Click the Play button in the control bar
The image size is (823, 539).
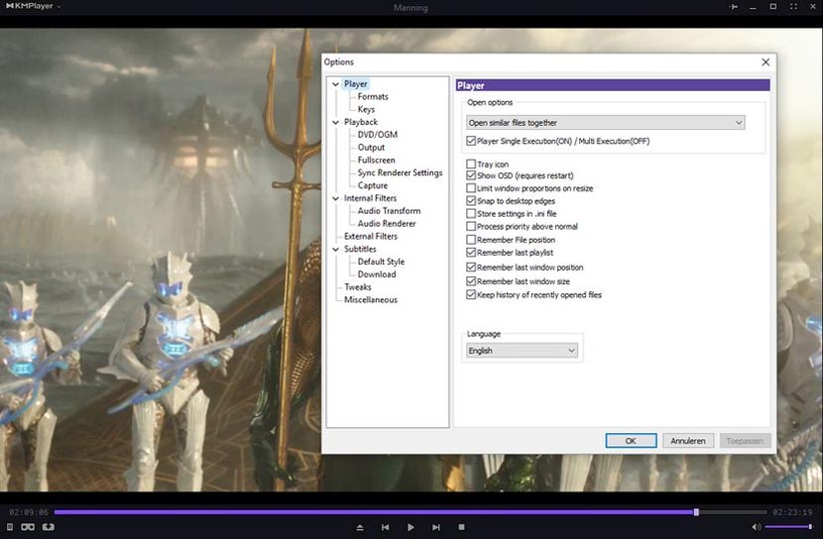pos(411,527)
